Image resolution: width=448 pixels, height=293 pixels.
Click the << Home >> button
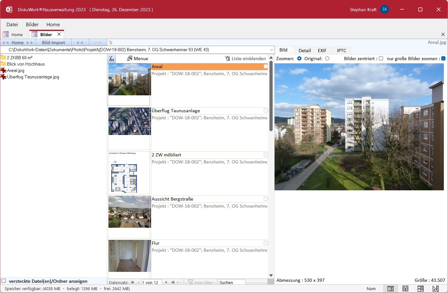click(18, 43)
